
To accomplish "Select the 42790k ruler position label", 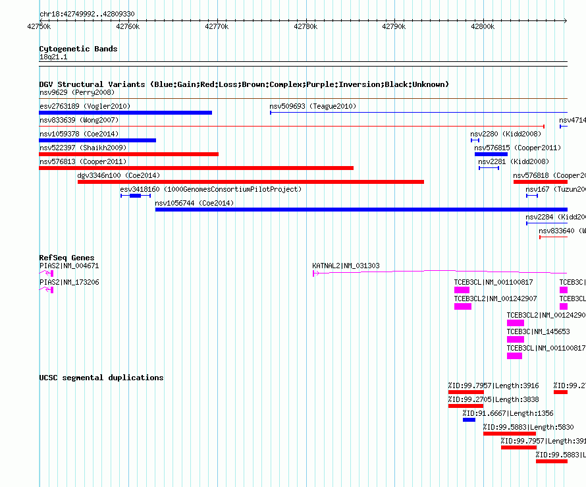I will click(x=394, y=26).
